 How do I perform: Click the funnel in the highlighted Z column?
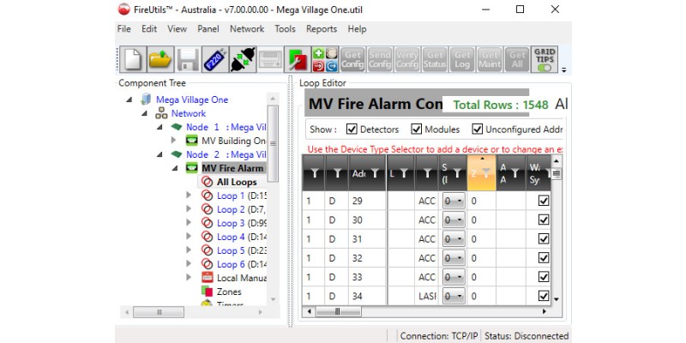pos(486,172)
